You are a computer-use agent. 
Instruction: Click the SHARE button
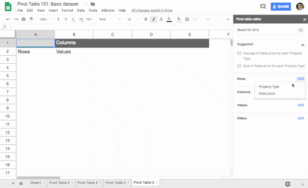(x=280, y=7)
